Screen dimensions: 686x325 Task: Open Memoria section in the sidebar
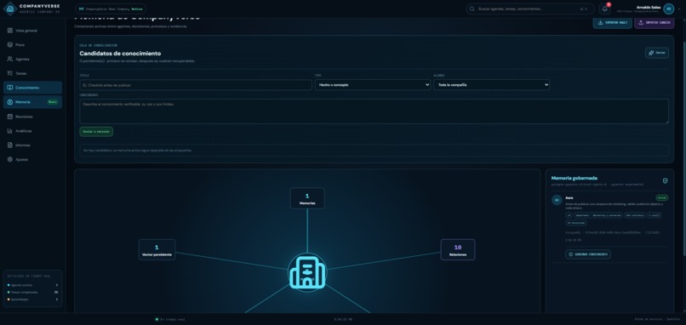(32, 102)
